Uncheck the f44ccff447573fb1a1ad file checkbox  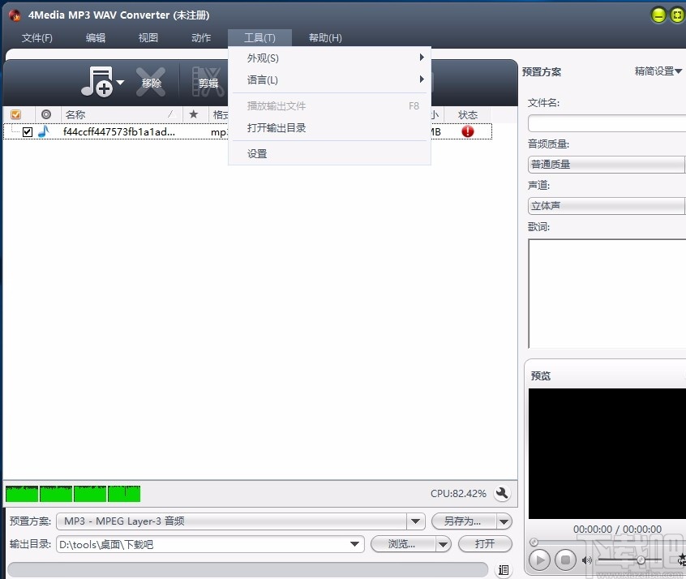click(27, 131)
